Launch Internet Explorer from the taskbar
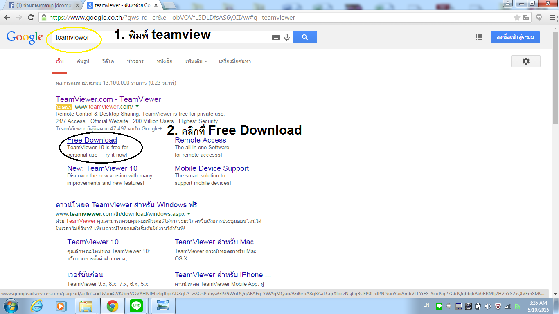 coord(36,306)
